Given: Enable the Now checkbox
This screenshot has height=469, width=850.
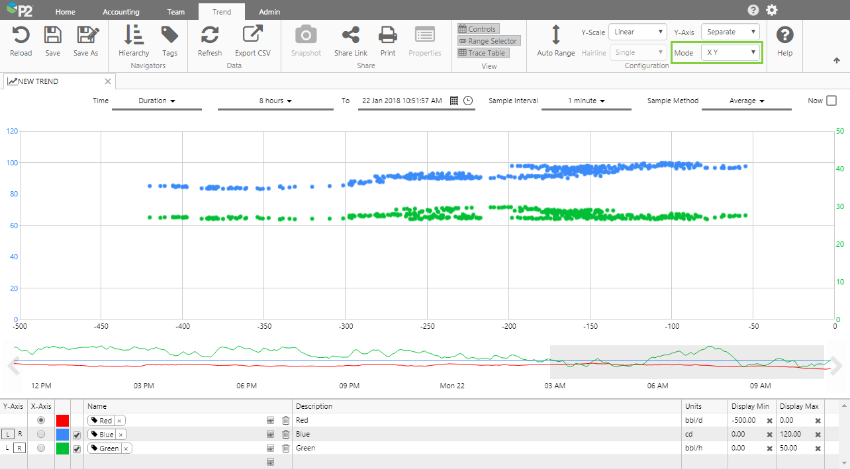Looking at the screenshot, I should point(831,101).
